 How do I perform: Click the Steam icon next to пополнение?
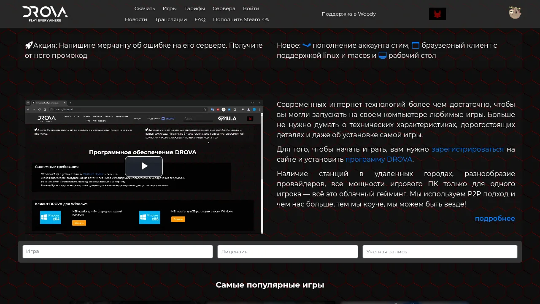point(307,45)
